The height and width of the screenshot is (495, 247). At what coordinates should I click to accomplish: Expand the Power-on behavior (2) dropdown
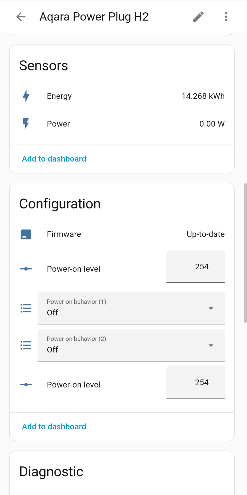pos(211,345)
